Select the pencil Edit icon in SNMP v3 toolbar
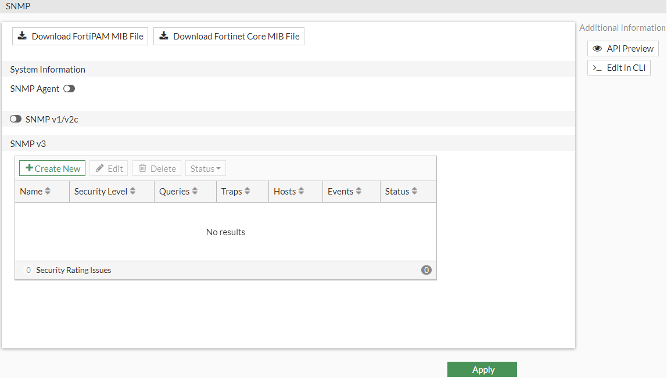Image resolution: width=667 pixels, height=378 pixels. coord(101,168)
